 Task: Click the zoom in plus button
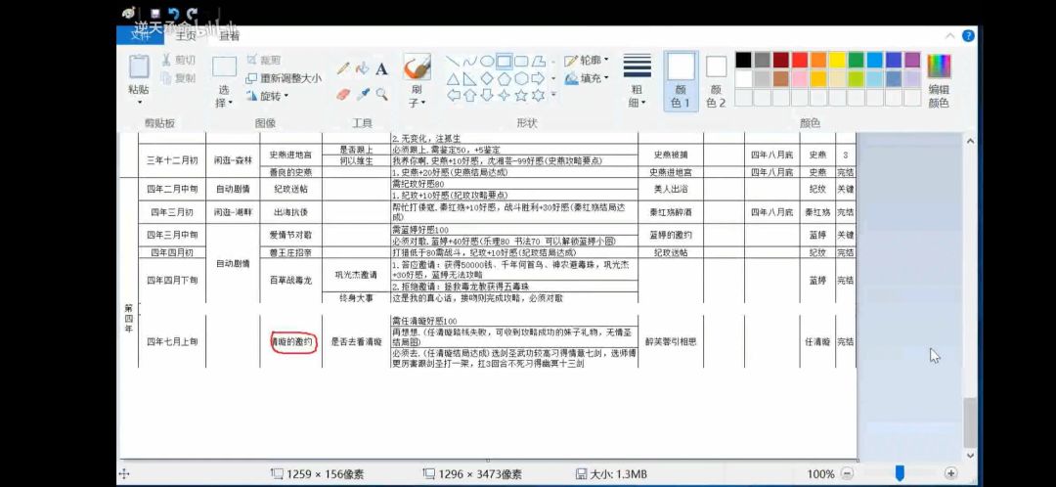951,473
